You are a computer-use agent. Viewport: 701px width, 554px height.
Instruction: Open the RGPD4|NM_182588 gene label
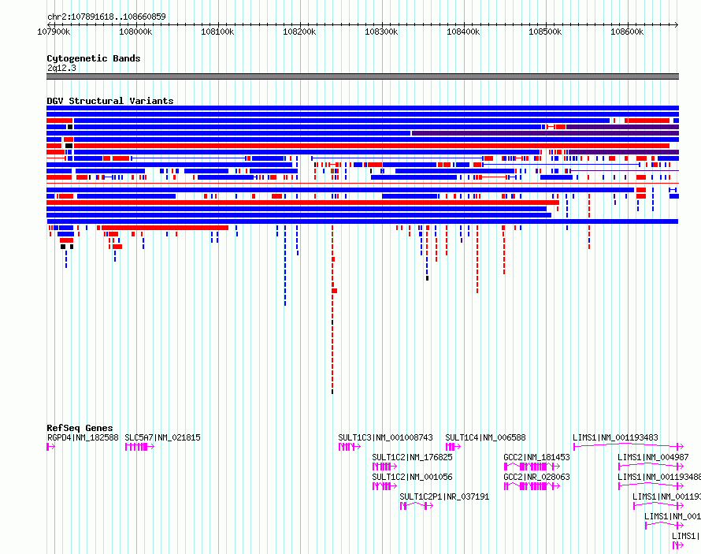coord(83,437)
